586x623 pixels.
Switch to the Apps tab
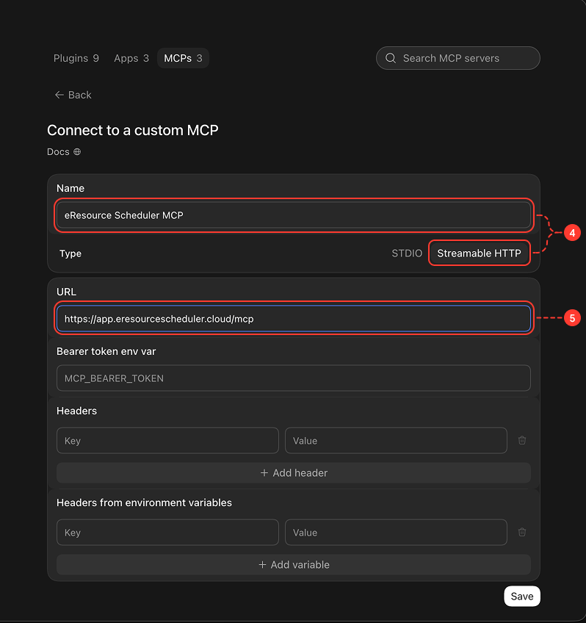pos(131,58)
